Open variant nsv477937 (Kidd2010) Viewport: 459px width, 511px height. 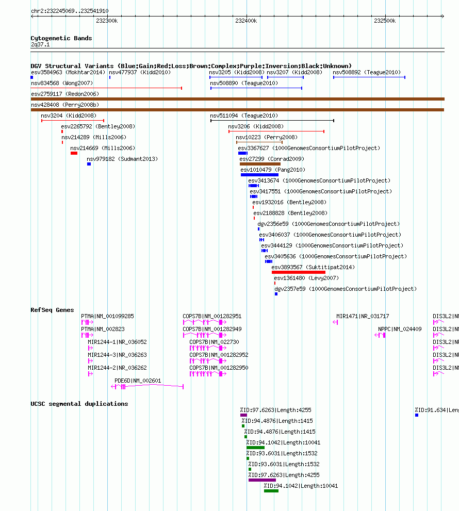(140, 72)
